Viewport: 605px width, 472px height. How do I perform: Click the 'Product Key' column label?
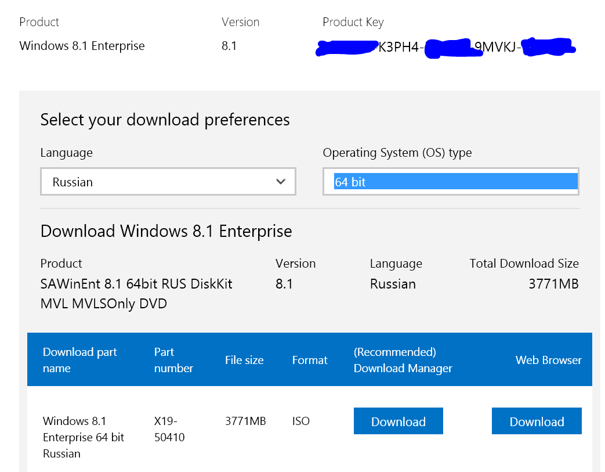click(x=353, y=22)
